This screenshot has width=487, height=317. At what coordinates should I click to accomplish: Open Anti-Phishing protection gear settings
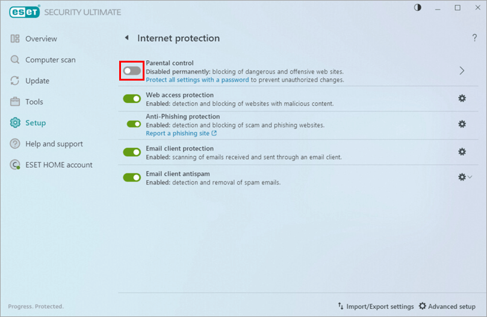[x=462, y=124]
